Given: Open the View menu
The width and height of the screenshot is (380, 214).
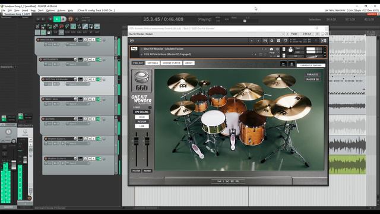Looking at the screenshot, I should tap(17, 11).
